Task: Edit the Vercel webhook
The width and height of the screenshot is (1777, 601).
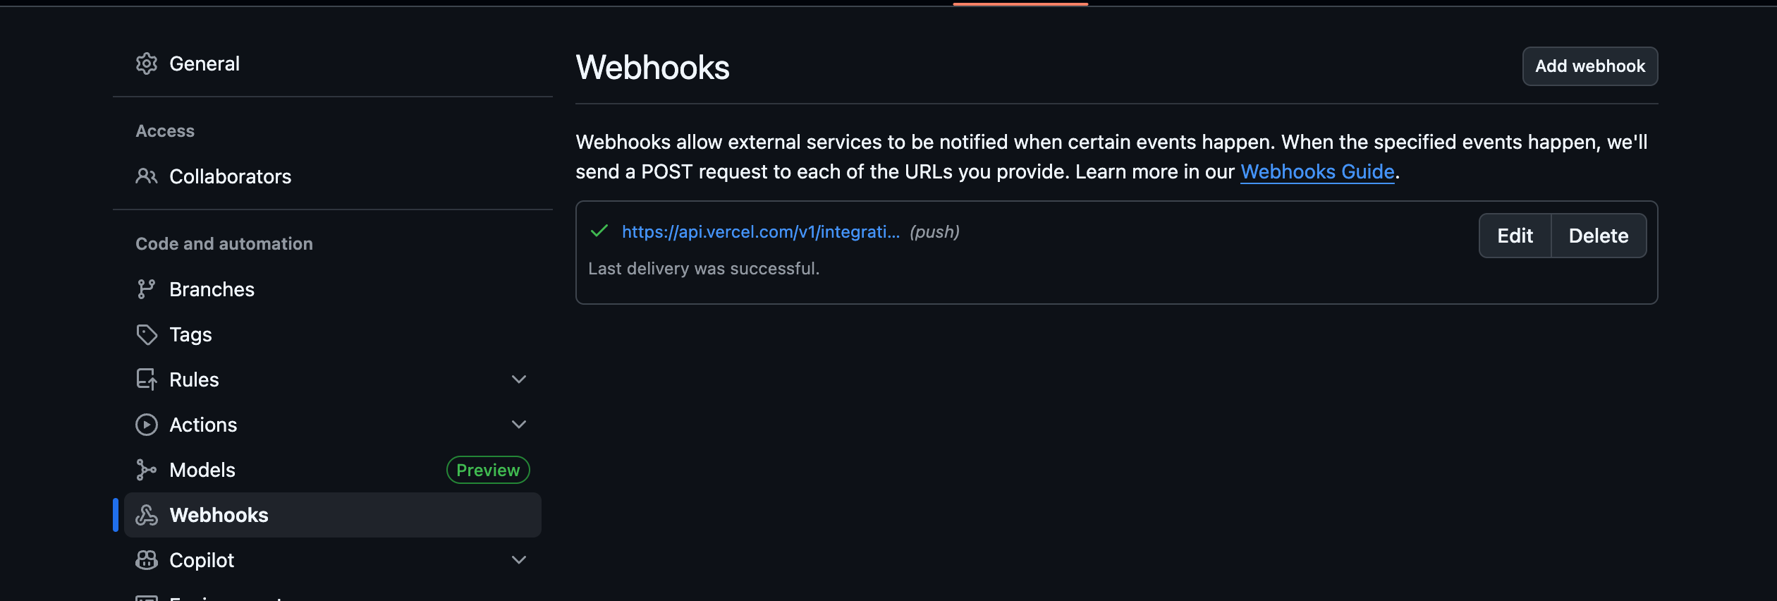Action: click(x=1515, y=236)
